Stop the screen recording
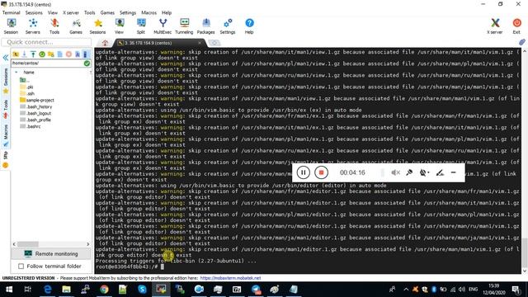 (x=321, y=172)
